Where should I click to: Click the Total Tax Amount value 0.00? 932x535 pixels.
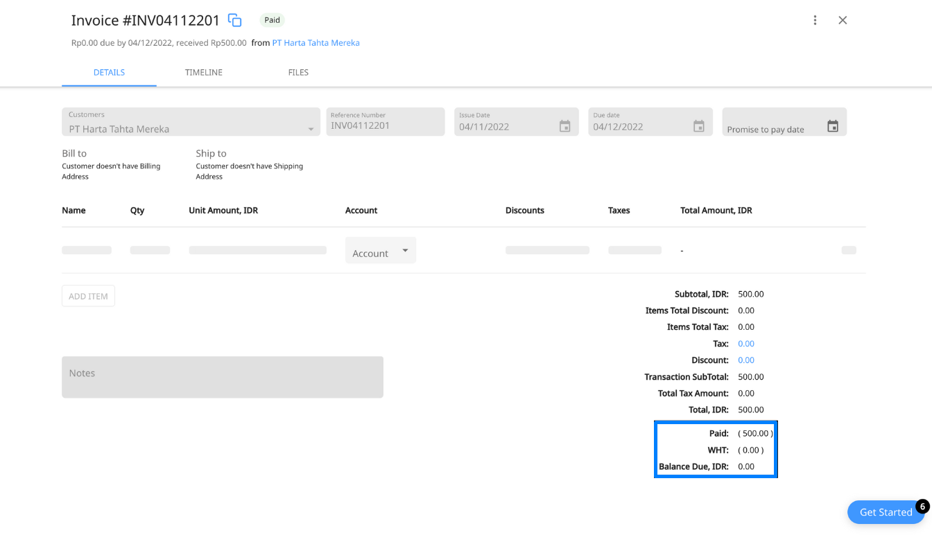pyautogui.click(x=746, y=393)
